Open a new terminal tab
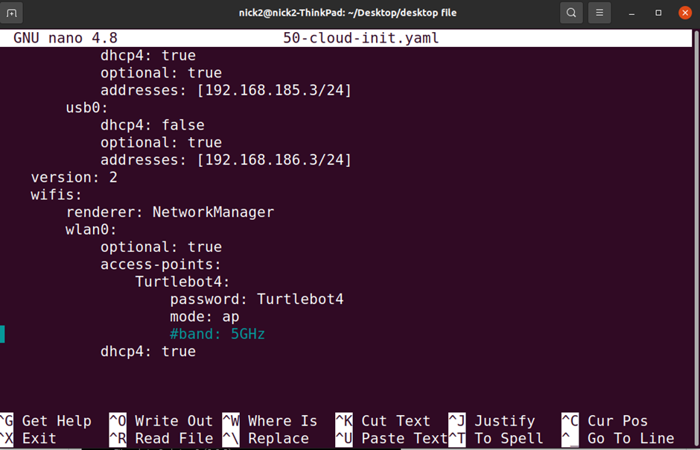 tap(12, 12)
